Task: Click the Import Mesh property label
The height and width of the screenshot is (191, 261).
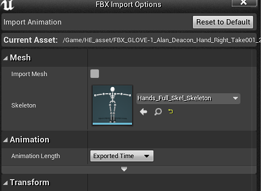Action: pyautogui.click(x=29, y=74)
